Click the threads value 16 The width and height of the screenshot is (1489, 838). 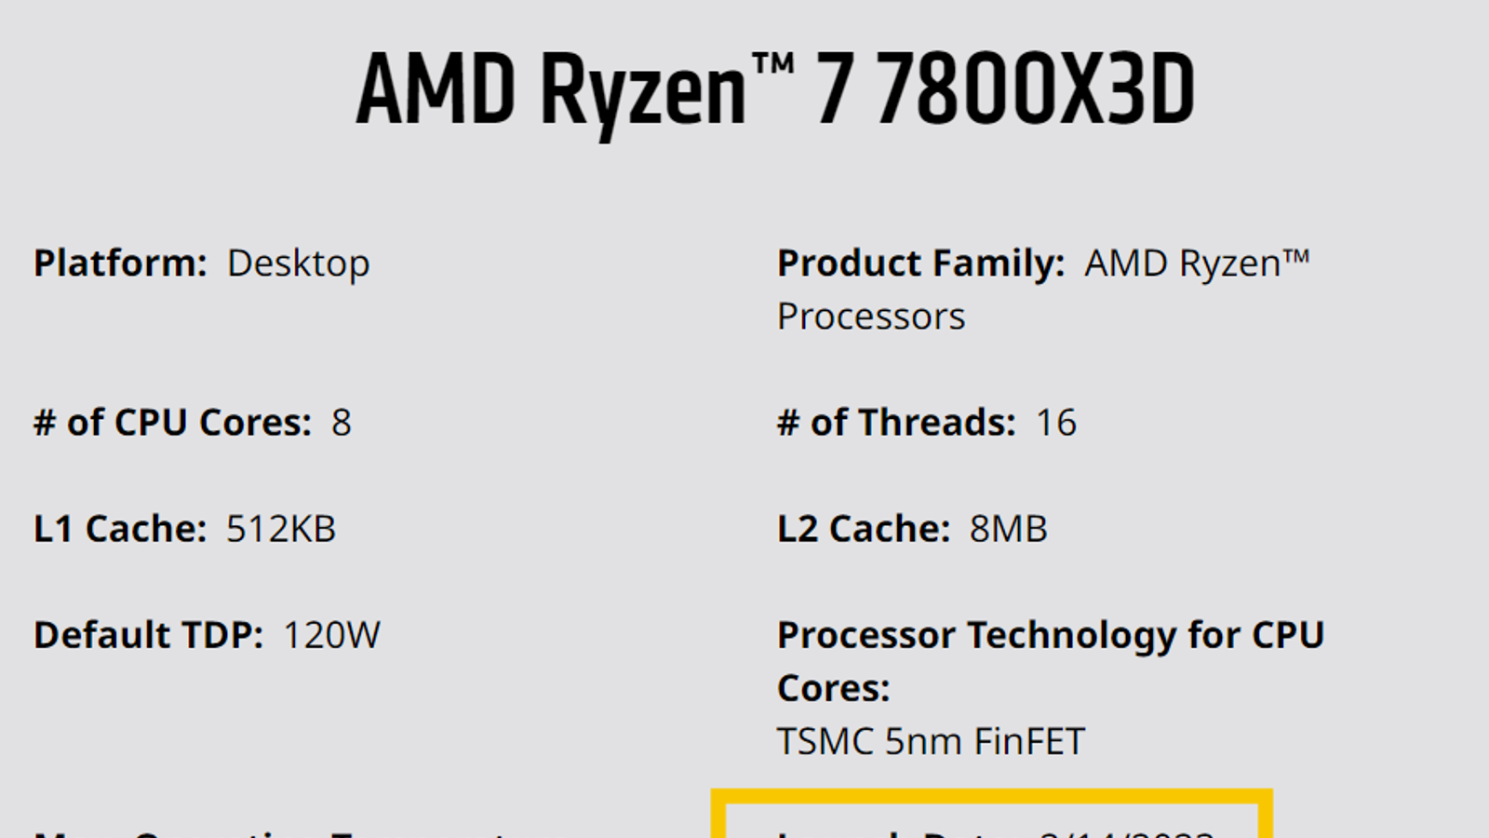click(x=1056, y=423)
